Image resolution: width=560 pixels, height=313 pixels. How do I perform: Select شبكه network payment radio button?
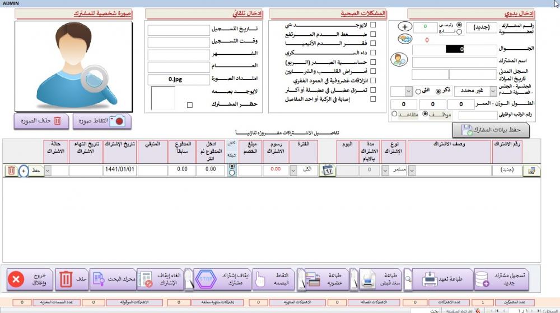click(x=232, y=173)
